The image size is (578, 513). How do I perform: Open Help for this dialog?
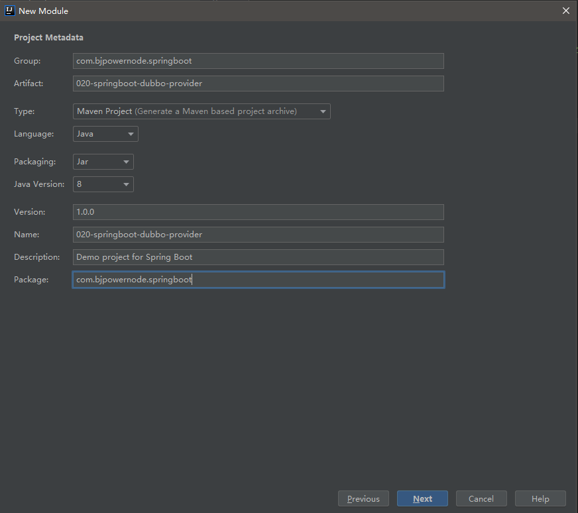(540, 498)
